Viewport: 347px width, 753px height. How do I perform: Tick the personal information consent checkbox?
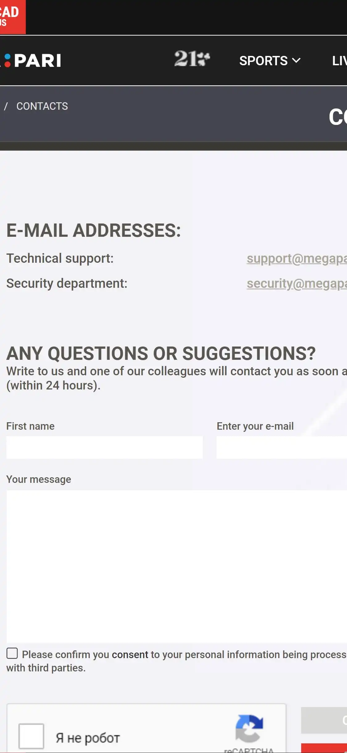pos(12,653)
